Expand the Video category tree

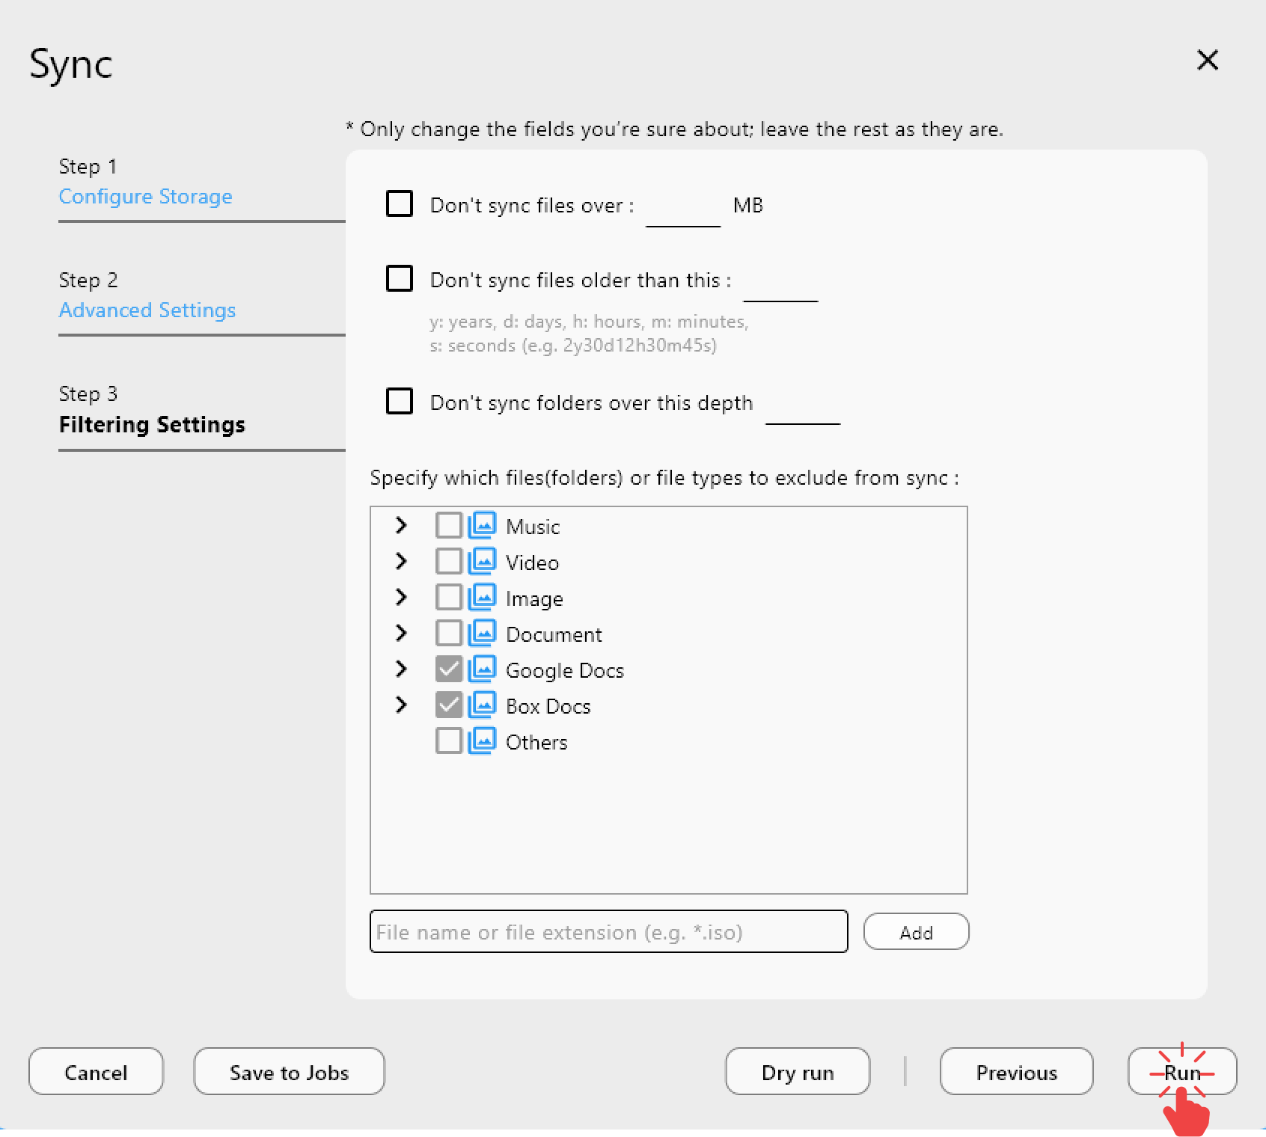pyautogui.click(x=402, y=561)
